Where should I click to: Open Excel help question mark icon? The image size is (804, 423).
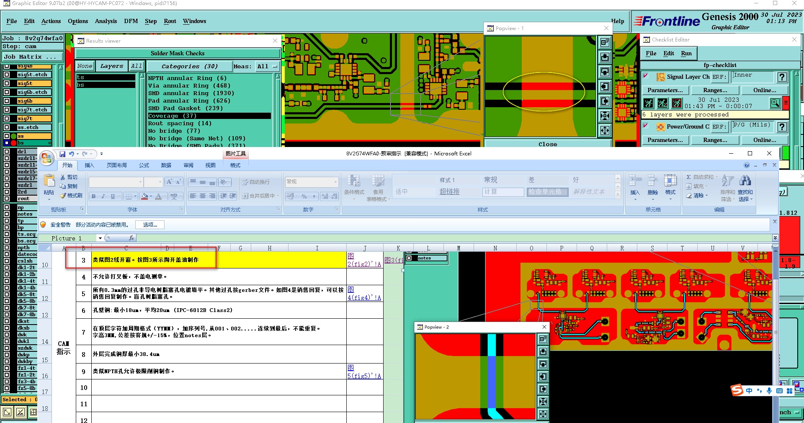747,165
